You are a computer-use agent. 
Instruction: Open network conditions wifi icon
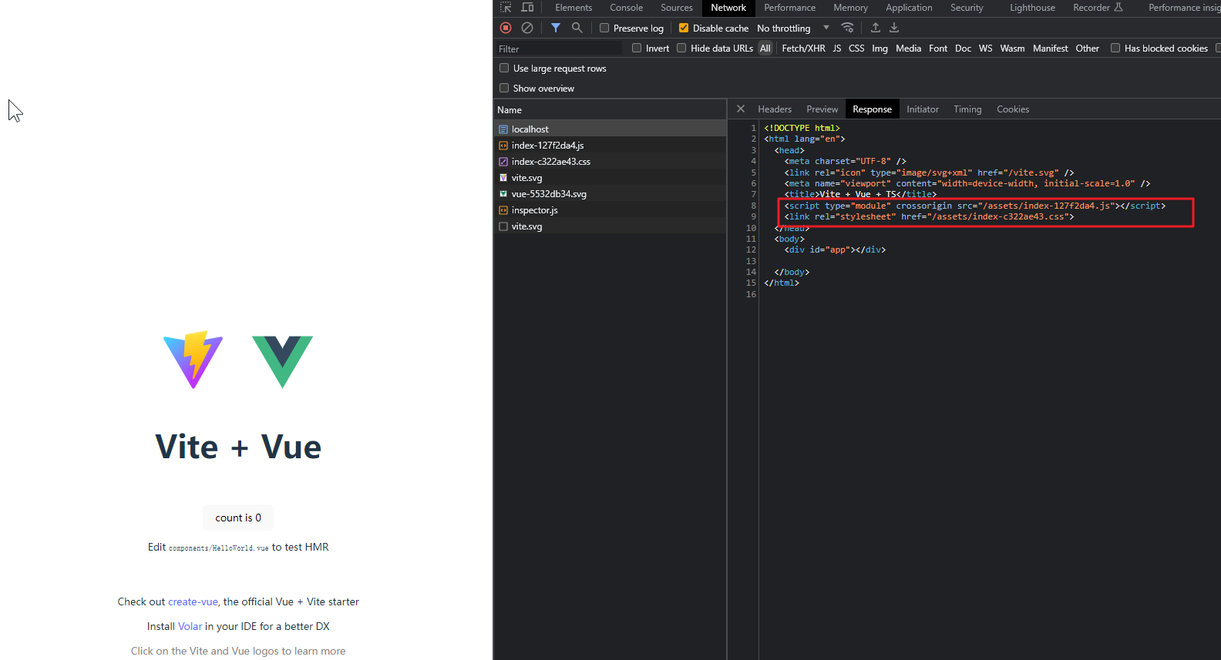point(847,28)
